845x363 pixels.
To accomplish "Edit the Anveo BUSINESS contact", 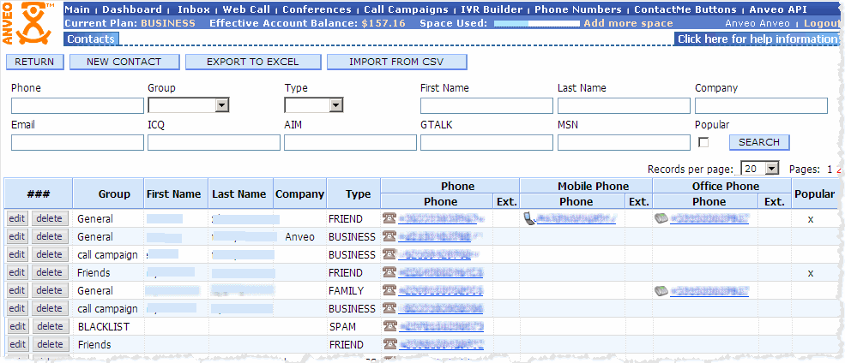I will point(17,236).
